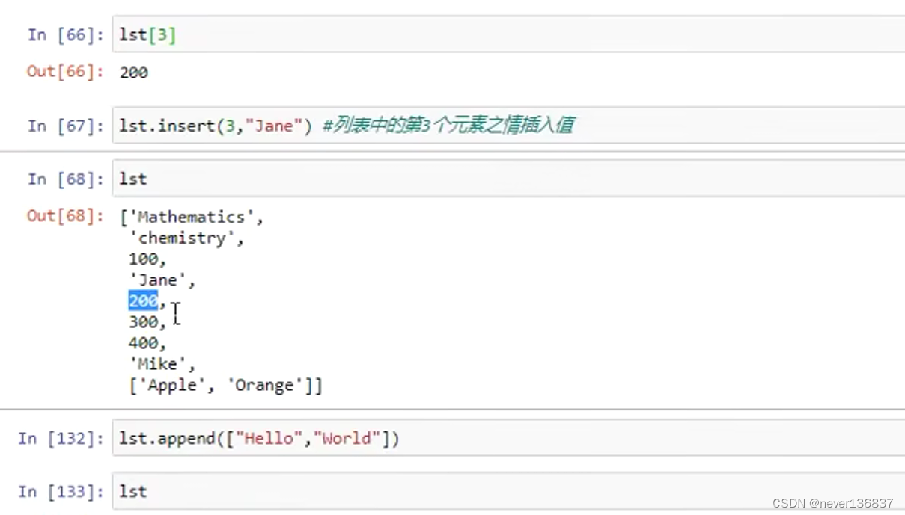The height and width of the screenshot is (515, 905).
Task: Click the output value 200 under Out[66]
Action: 134,73
